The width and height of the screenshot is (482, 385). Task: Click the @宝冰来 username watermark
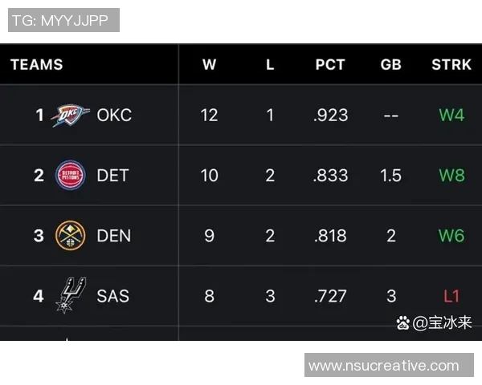443,323
